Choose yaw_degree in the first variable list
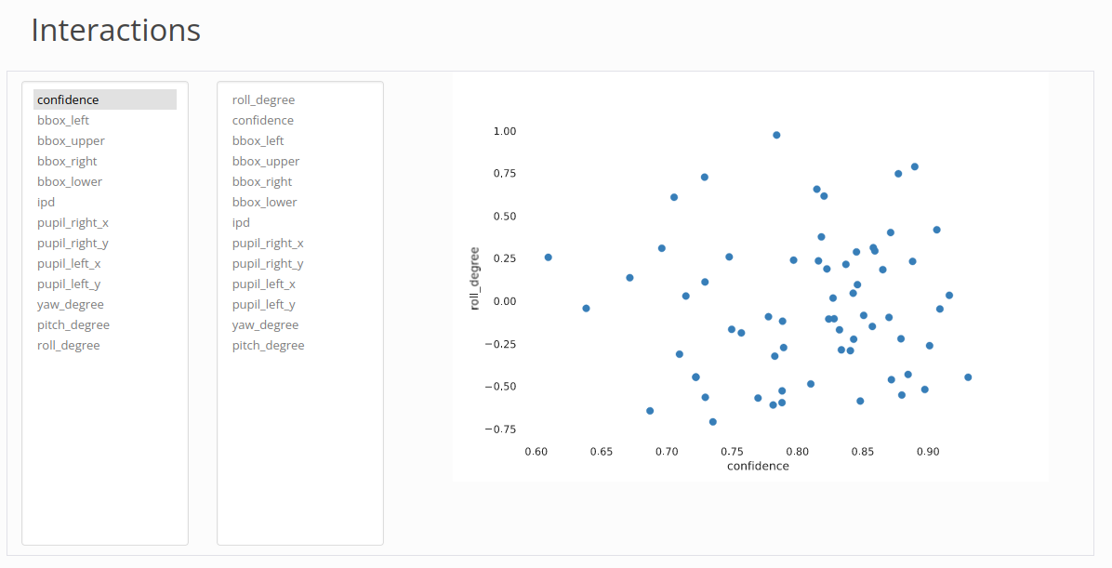This screenshot has height=568, width=1112. [71, 304]
